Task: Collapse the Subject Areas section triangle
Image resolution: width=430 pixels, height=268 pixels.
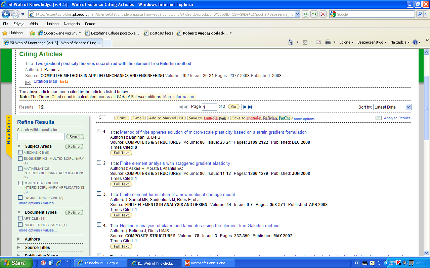Action: (19, 146)
